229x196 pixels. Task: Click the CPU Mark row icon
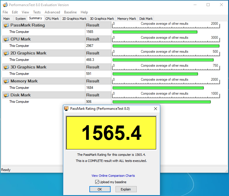coord(6,39)
